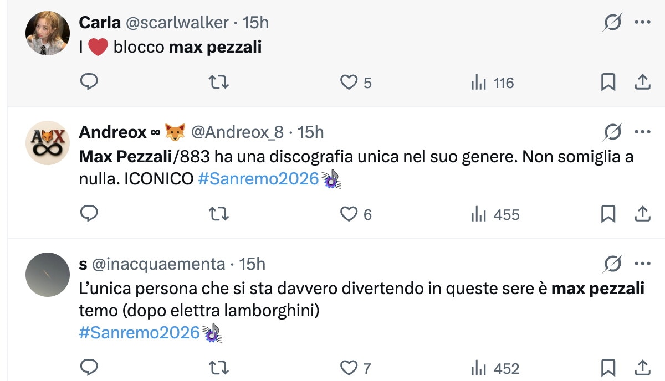The width and height of the screenshot is (665, 381).
Task: Share Carla's tweet
Action: click(642, 83)
